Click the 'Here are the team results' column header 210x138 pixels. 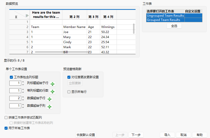46,15
